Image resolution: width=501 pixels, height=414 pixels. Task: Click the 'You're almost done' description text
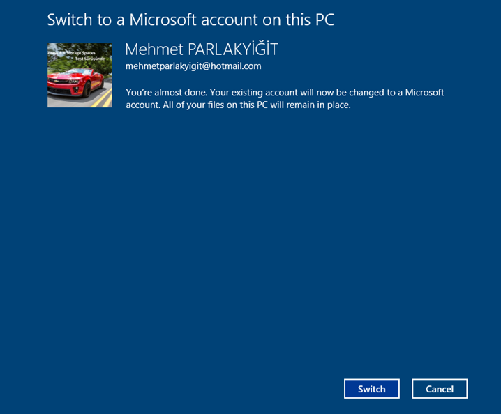pos(285,99)
